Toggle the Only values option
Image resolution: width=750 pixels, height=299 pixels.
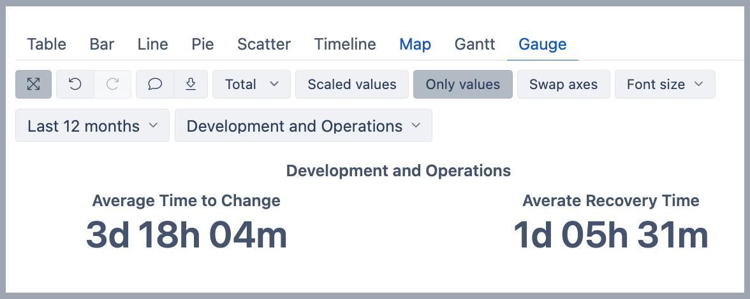[x=462, y=85]
